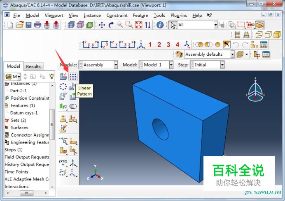Image resolution: width=285 pixels, height=201 pixels.
Task: Open a model database file icon
Action: pyautogui.click(x=20, y=25)
